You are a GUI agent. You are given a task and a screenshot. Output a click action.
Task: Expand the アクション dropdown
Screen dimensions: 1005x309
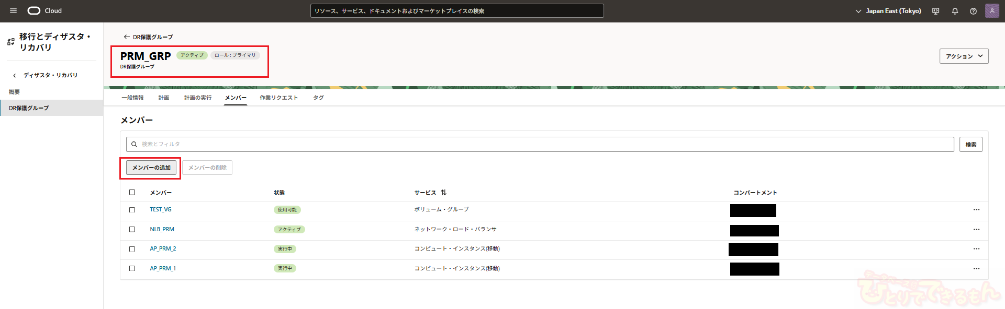tap(964, 56)
